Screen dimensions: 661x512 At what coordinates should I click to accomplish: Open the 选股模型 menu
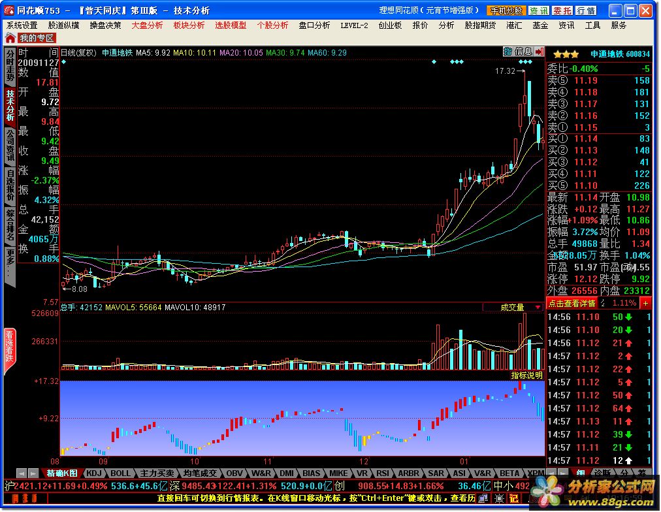231,25
